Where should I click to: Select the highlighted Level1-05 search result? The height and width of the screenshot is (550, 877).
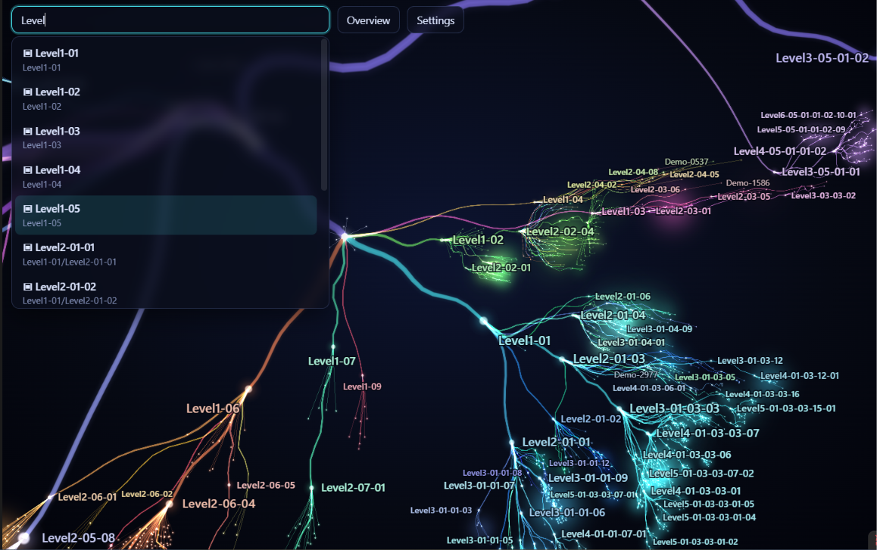(166, 215)
